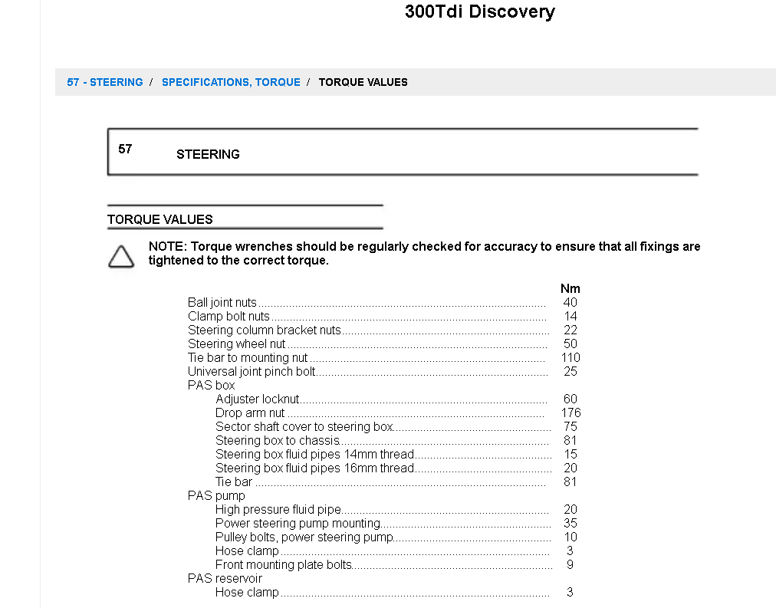This screenshot has height=608, width=776.
Task: Click the 35 torque value
Action: 570,524
